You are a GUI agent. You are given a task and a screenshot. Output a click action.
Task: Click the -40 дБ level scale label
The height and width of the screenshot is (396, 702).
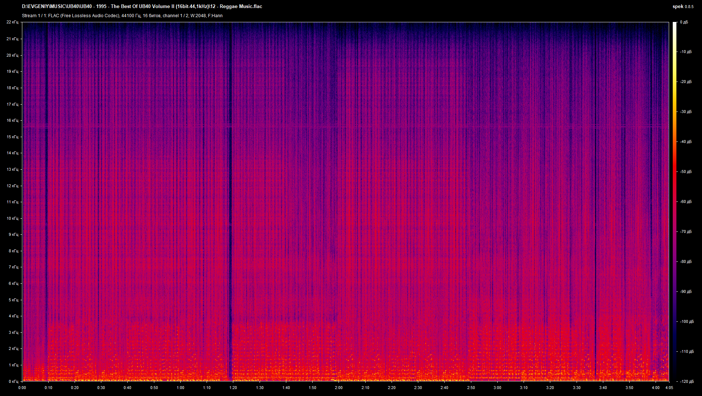tap(686, 142)
